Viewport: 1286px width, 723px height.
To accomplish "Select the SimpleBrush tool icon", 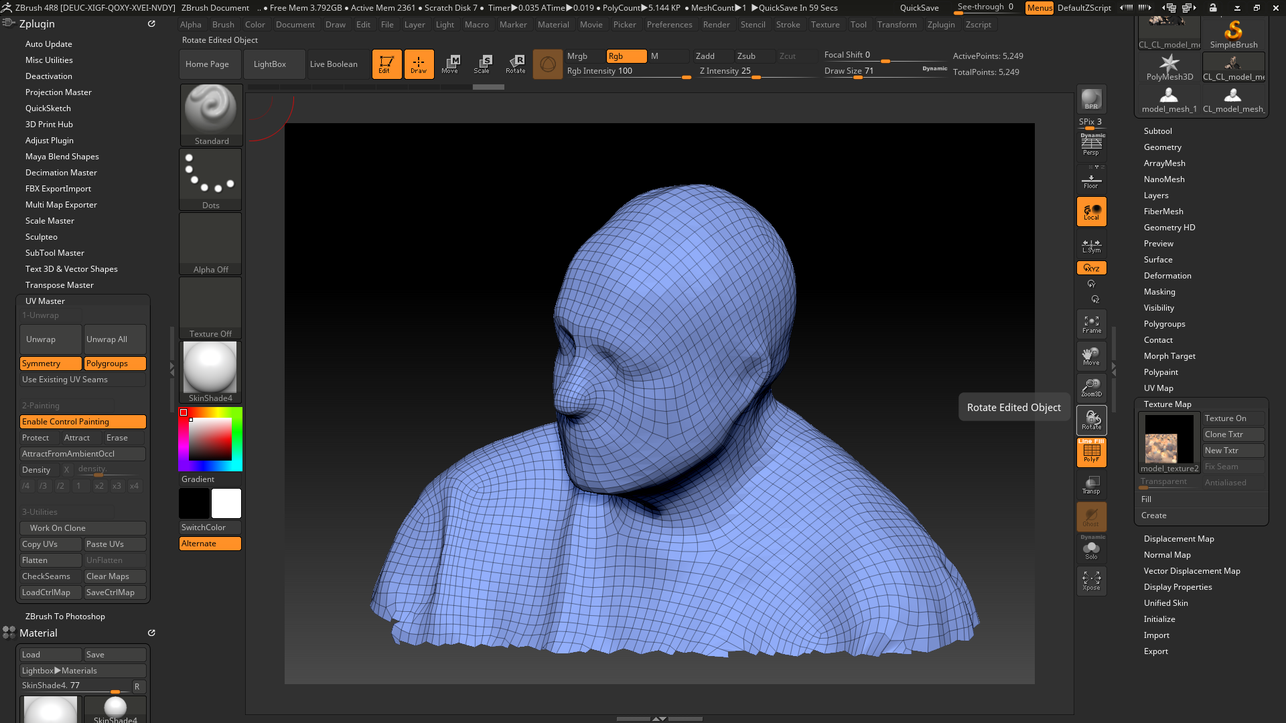I will [x=1233, y=33].
